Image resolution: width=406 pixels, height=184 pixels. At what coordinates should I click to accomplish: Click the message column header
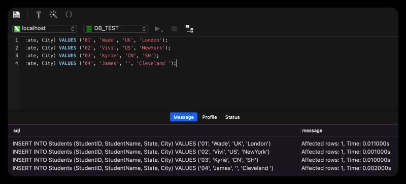point(312,130)
